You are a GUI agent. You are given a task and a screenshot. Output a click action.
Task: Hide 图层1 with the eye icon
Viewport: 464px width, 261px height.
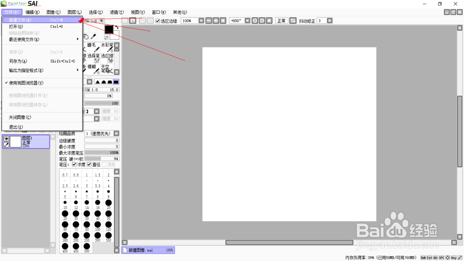pos(6,139)
